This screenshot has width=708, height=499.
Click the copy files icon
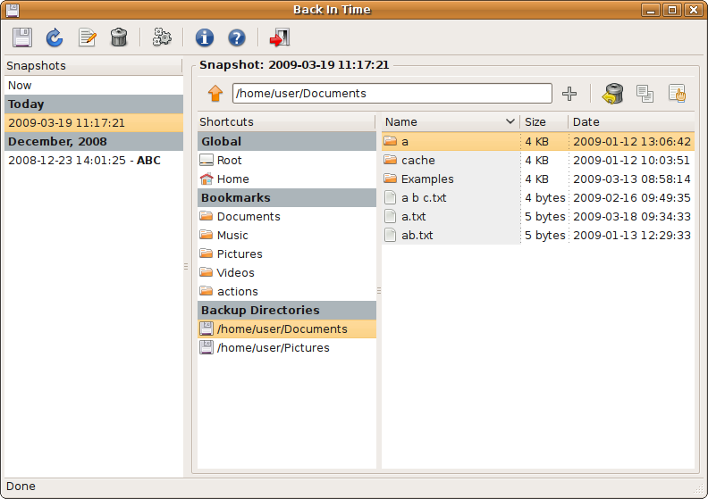click(x=645, y=94)
